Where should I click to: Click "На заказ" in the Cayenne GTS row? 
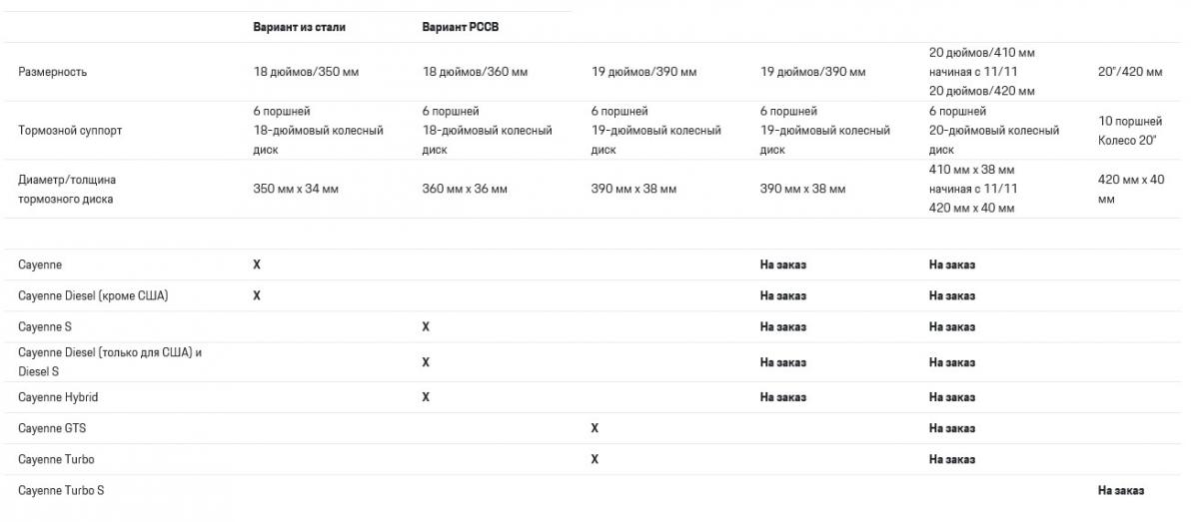coord(951,428)
